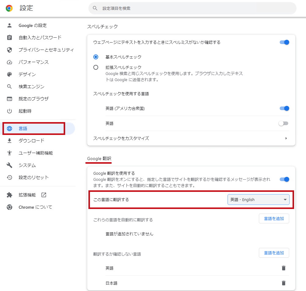Click the search magnifier icon in settings search

[95, 8]
